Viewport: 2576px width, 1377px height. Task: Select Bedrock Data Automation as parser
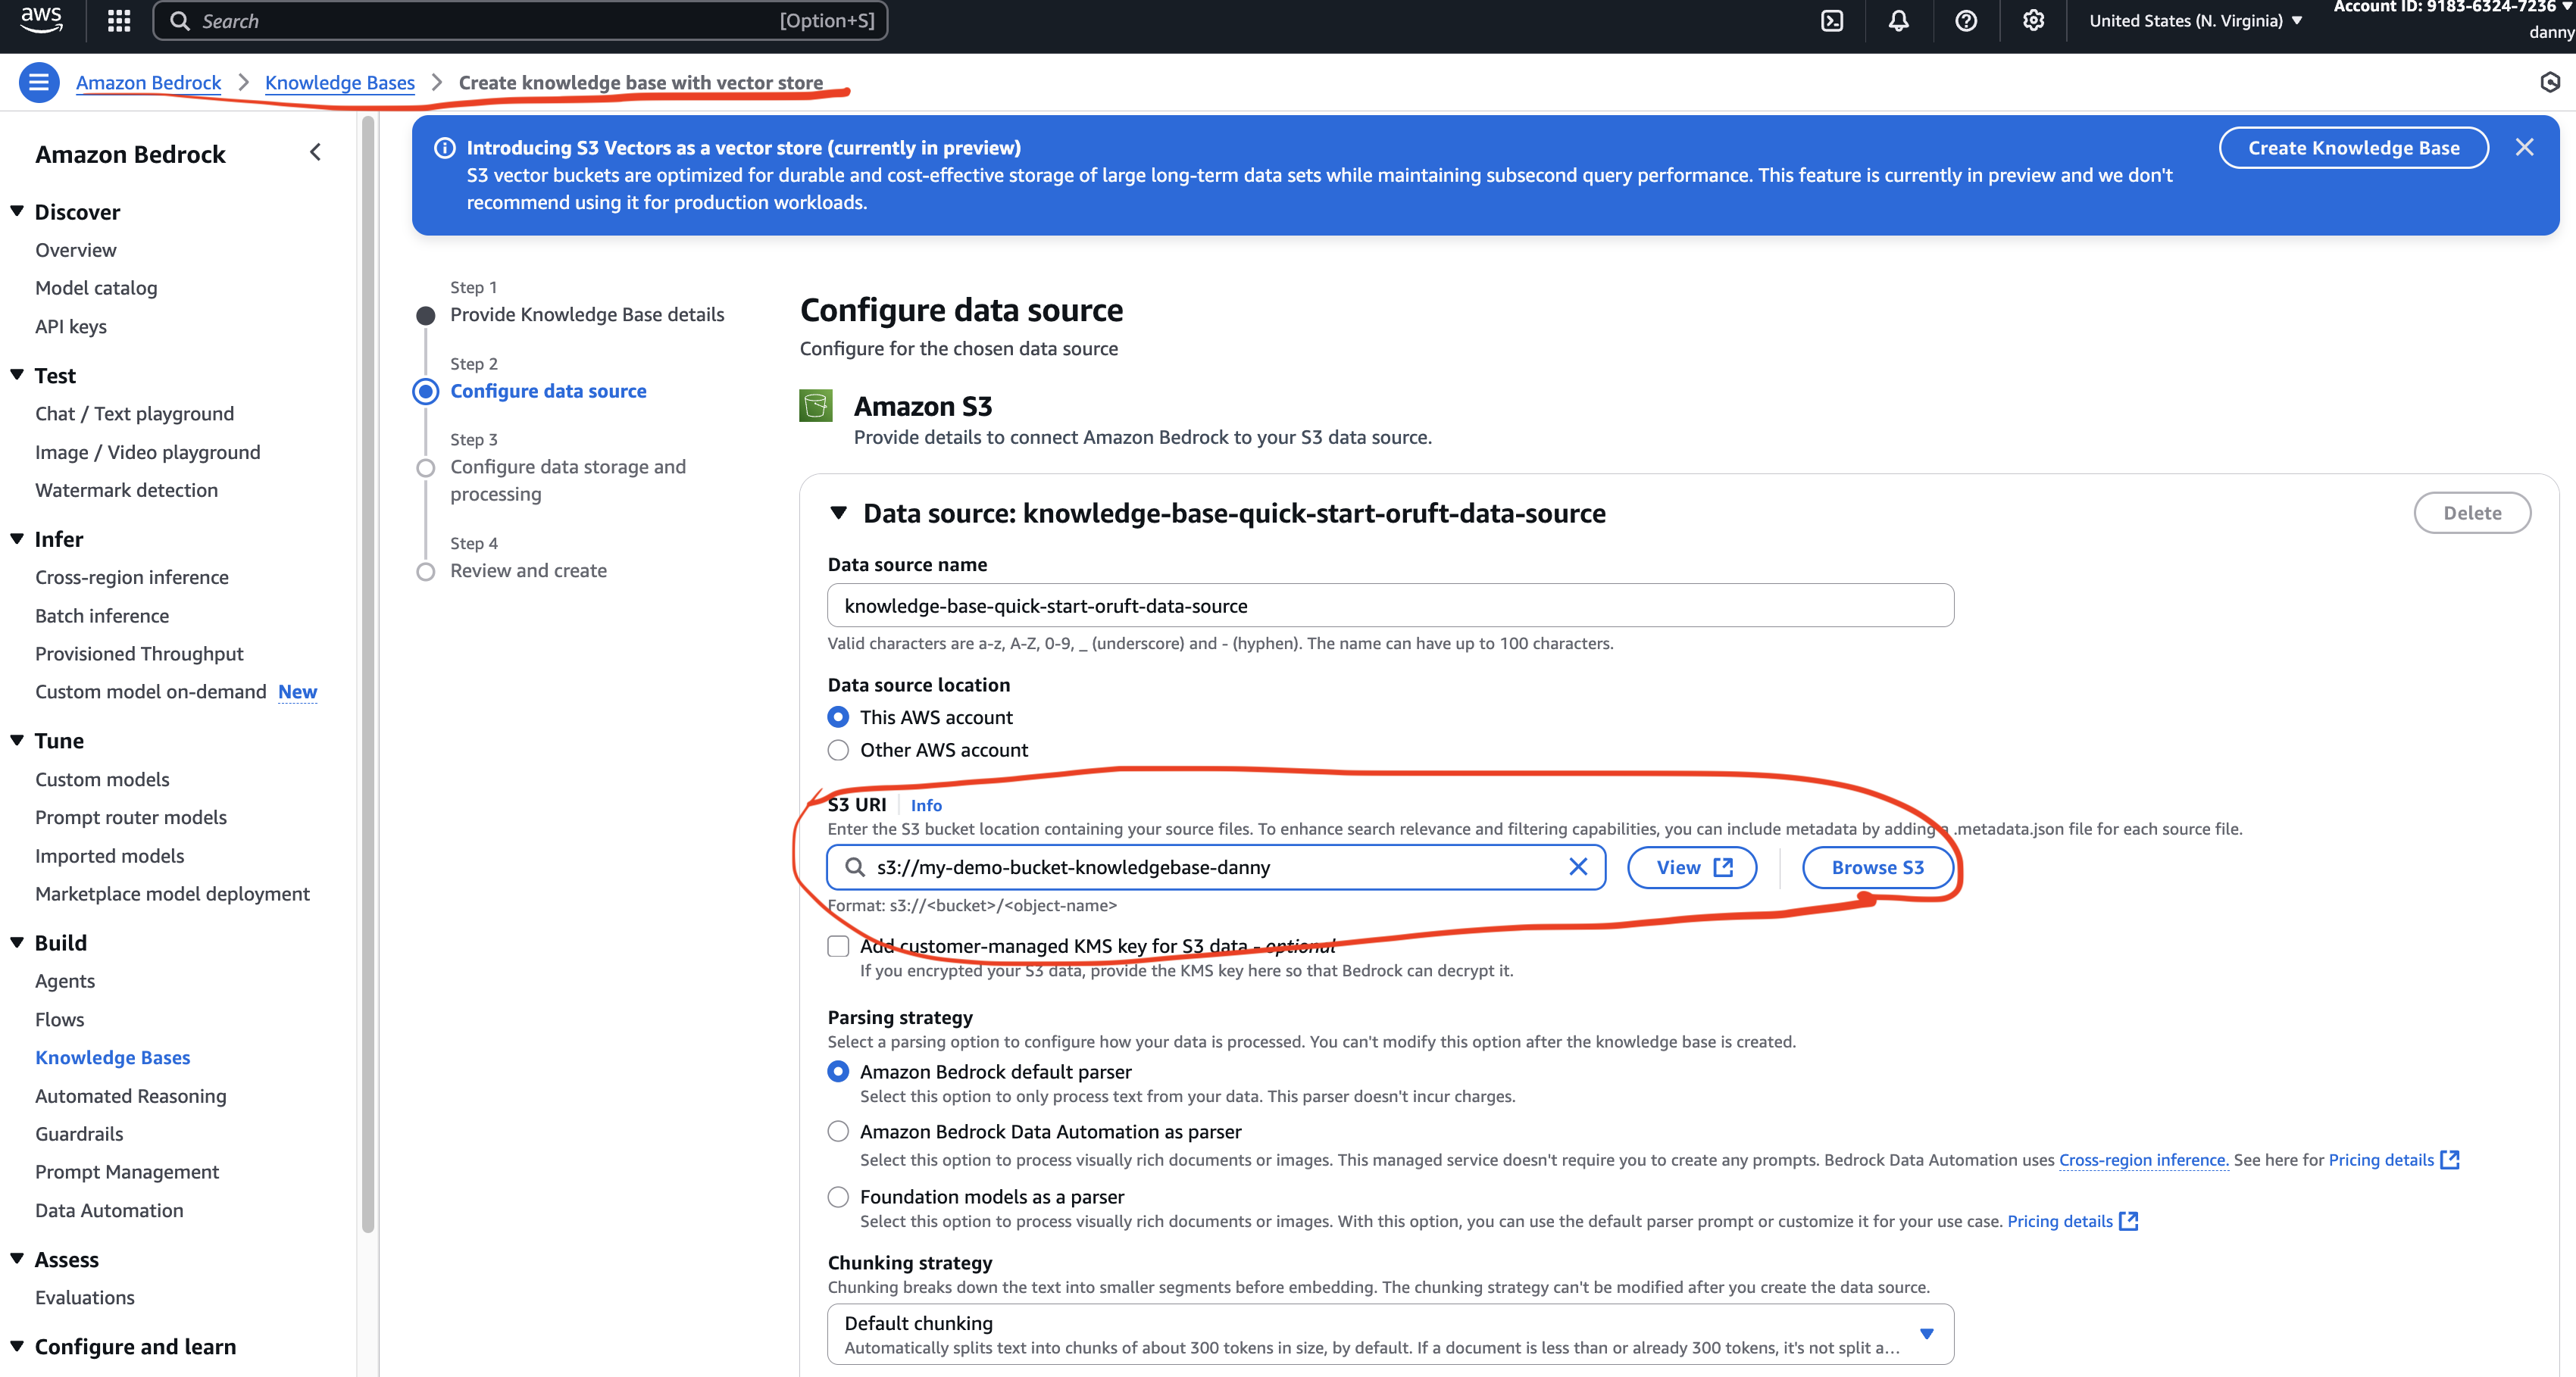tap(838, 1132)
